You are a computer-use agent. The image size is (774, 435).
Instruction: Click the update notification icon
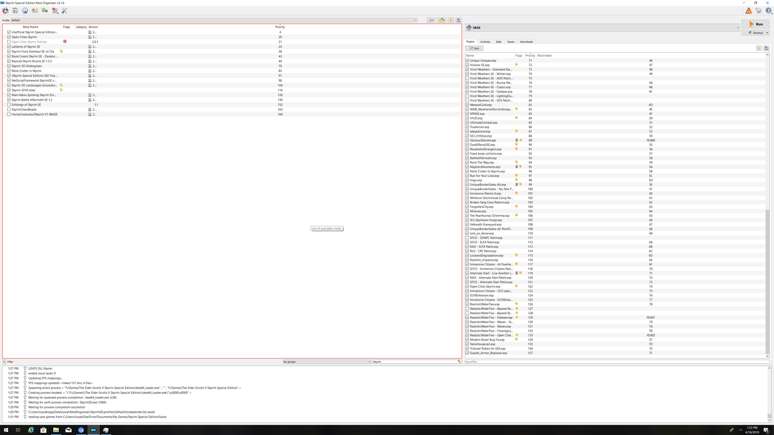[x=759, y=11]
